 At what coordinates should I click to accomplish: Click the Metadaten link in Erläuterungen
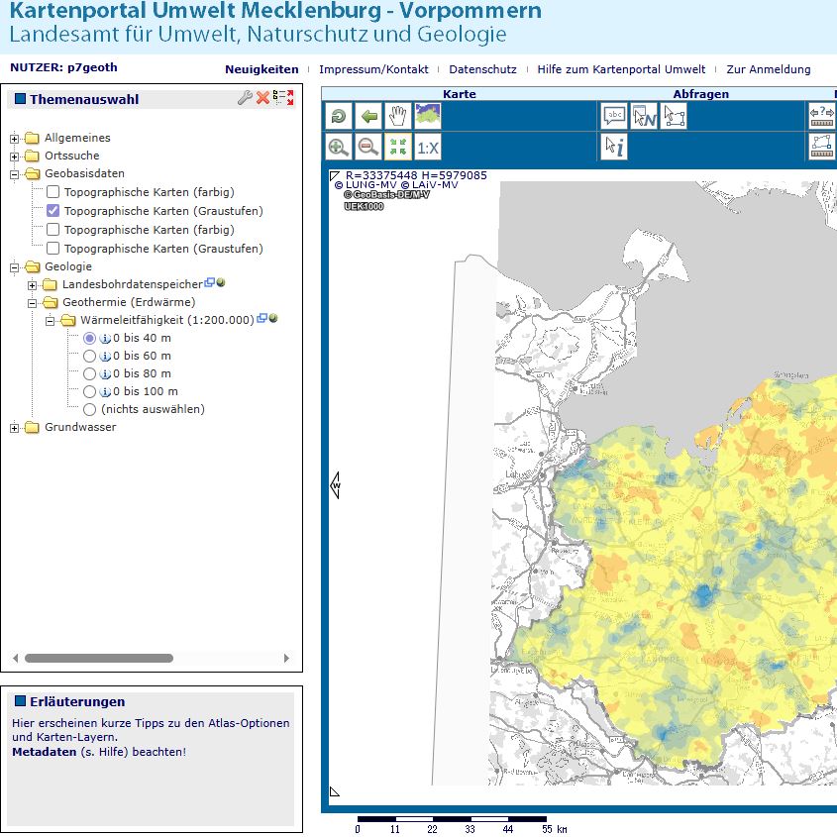click(45, 752)
